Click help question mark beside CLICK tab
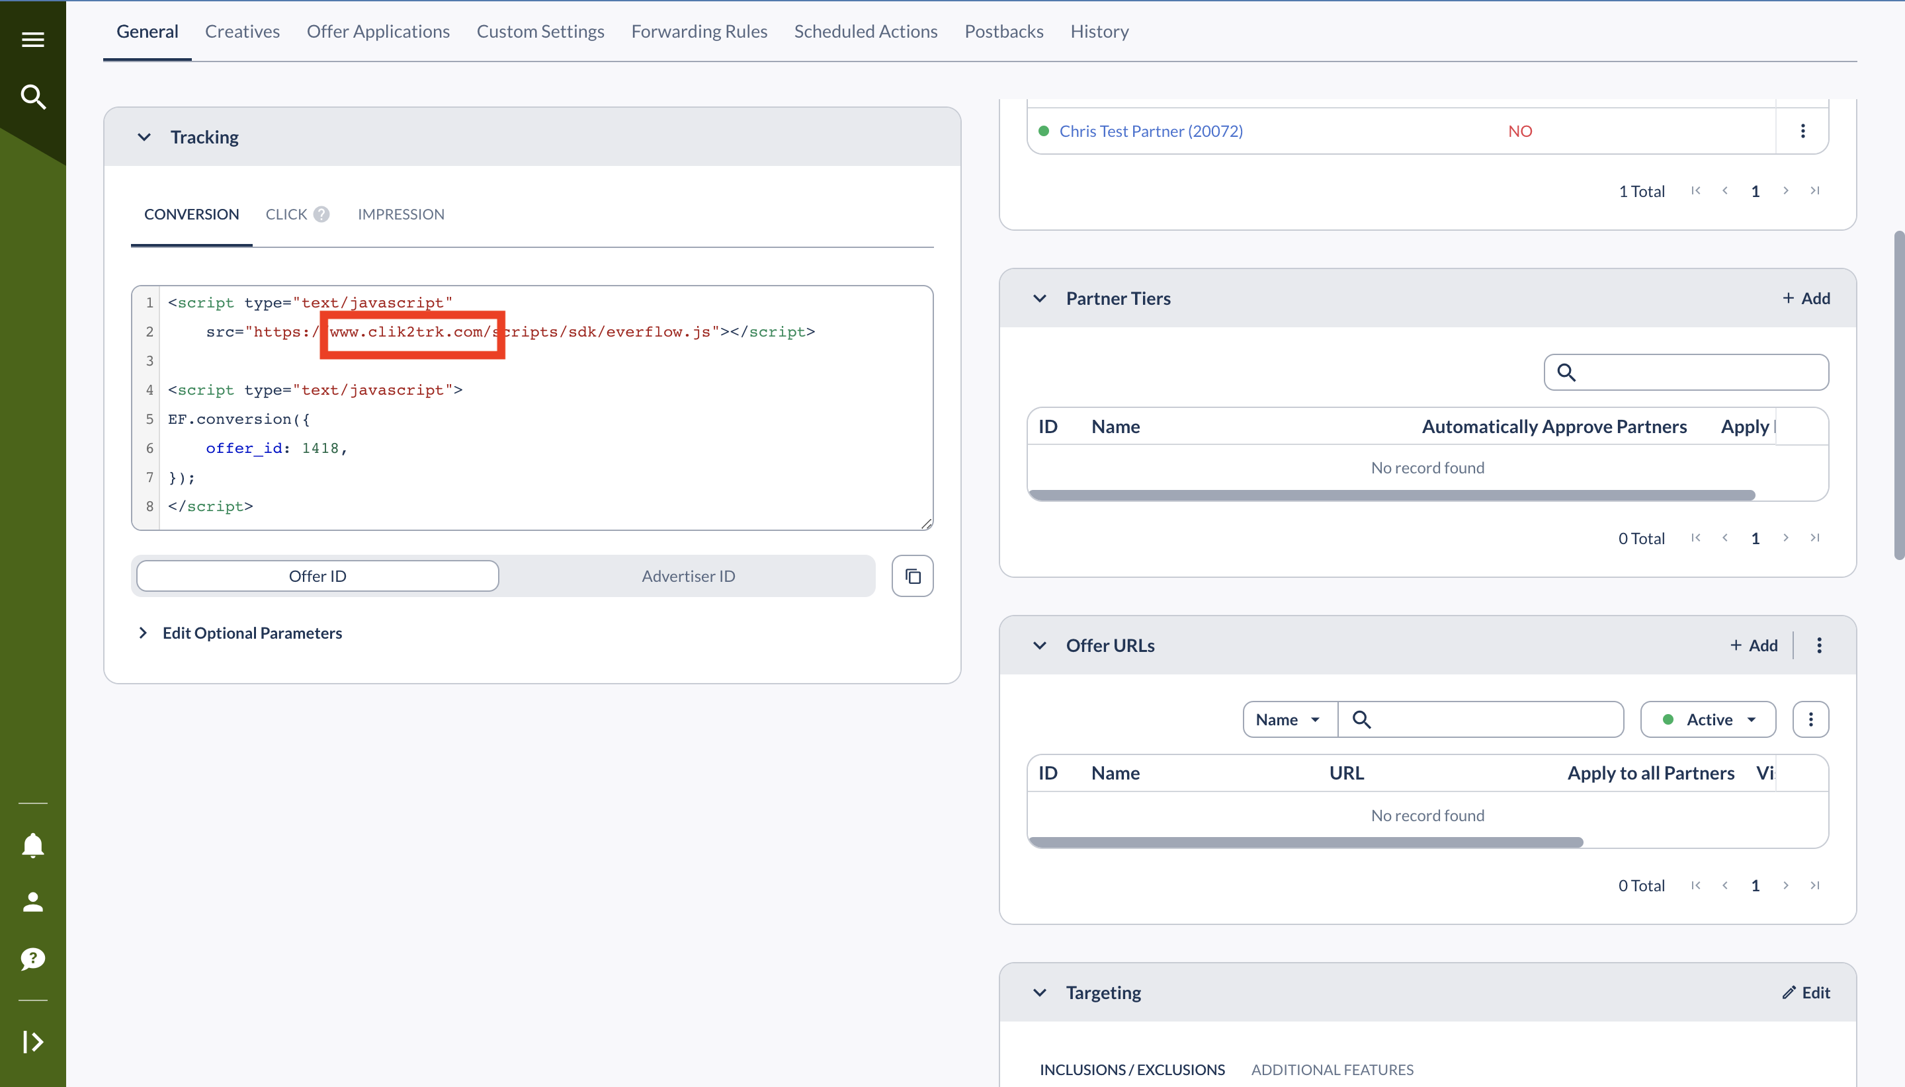 pos(321,214)
